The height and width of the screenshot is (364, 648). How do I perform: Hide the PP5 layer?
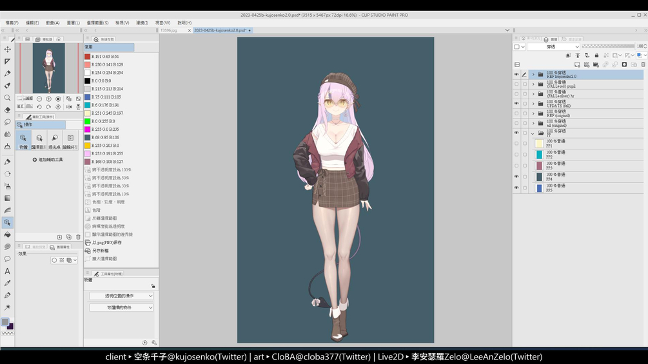[516, 187]
